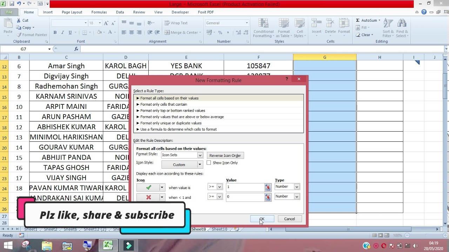The width and height of the screenshot is (449, 252).
Task: Select 'Format only cells that contain' rule type
Action: [218, 104]
